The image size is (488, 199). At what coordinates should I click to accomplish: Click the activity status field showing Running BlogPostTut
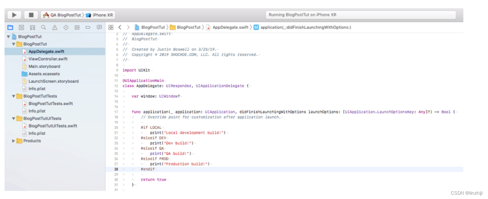361,15
